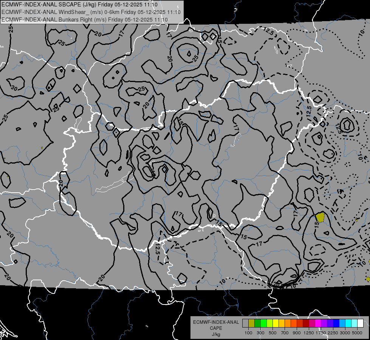Click the SBCAPE title line in header
Image resolution: width=370 pixels, height=340 pixels.
pyautogui.click(x=80, y=5)
